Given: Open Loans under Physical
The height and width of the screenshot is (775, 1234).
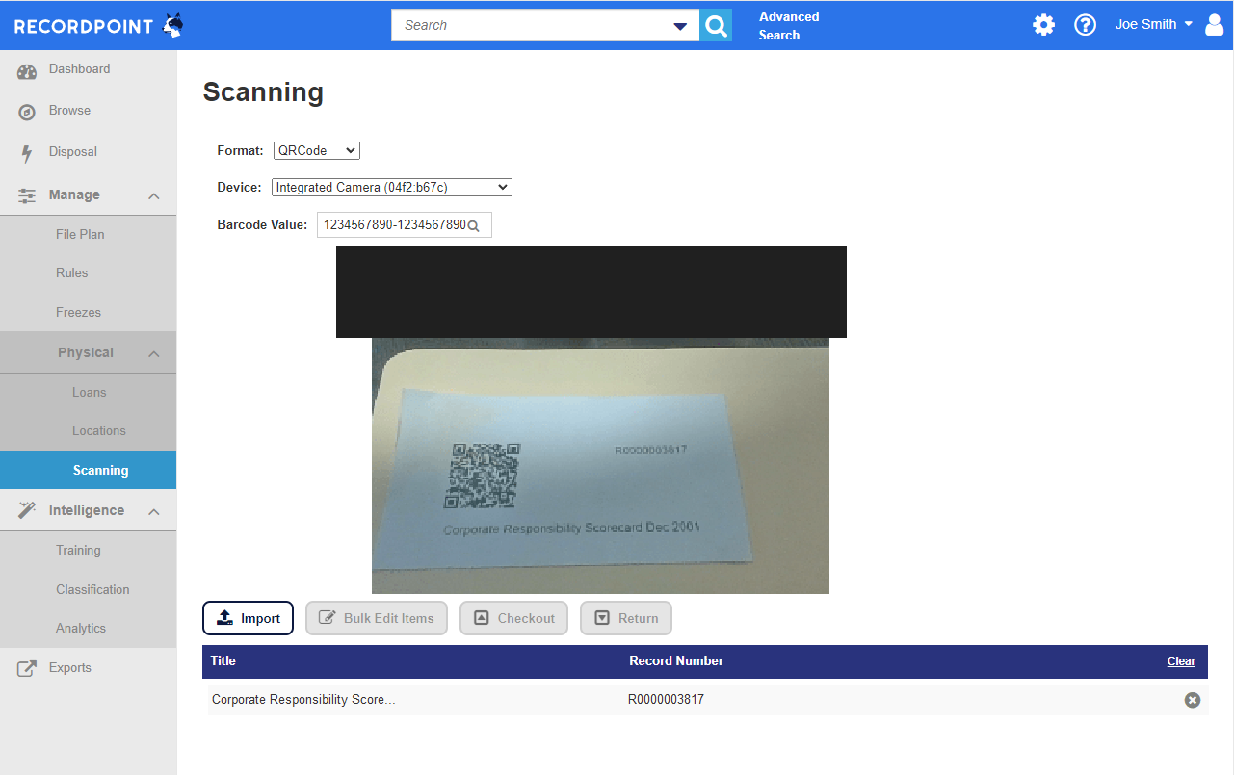Looking at the screenshot, I should [x=89, y=393].
